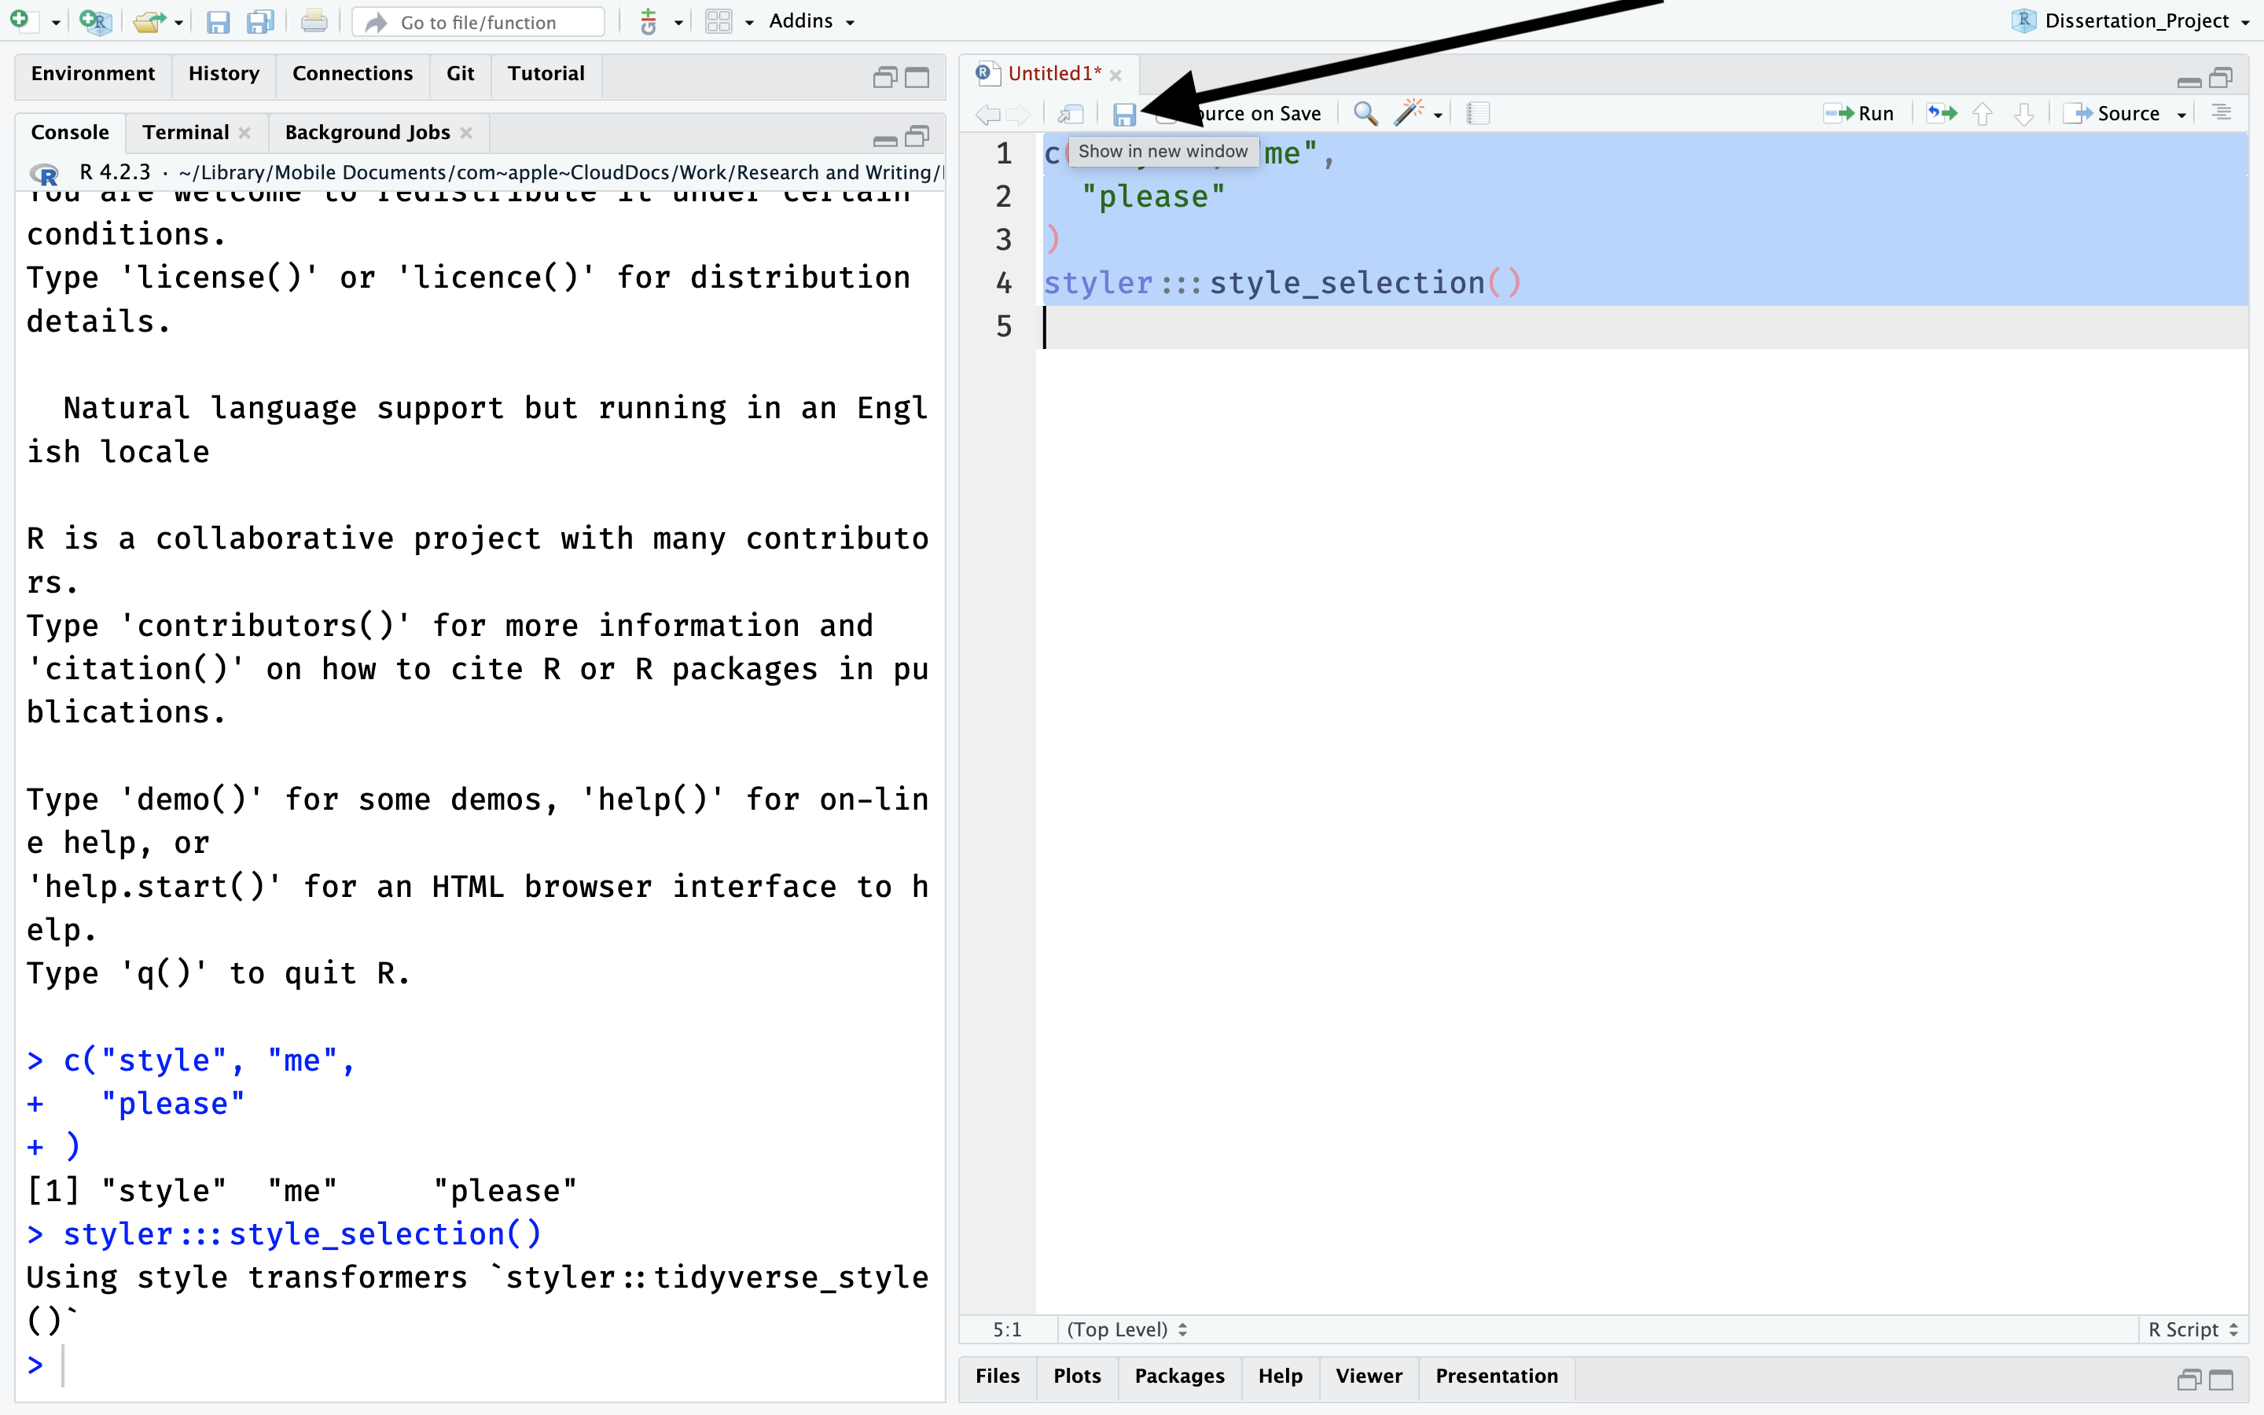Screen dimensions: 2264x1415
Task: Run the selected code
Action: tap(1862, 112)
